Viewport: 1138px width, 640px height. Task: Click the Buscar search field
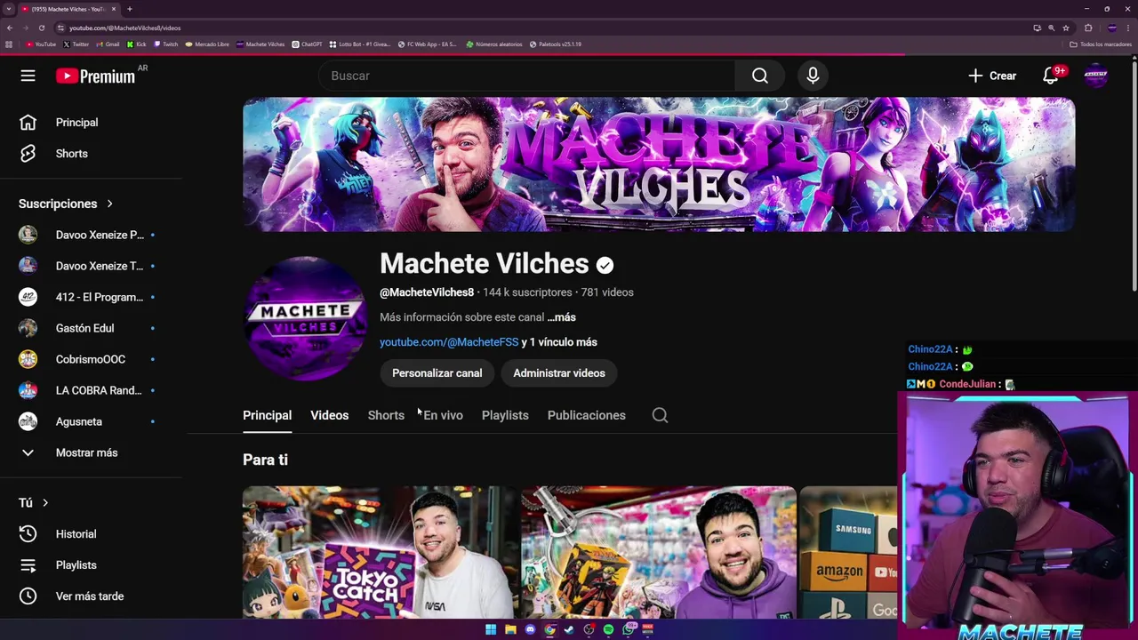click(x=526, y=76)
